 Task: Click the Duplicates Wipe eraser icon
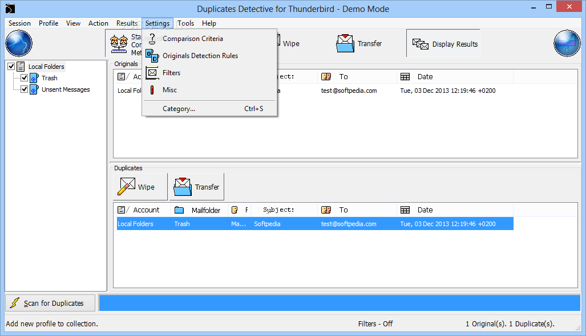tap(126, 186)
